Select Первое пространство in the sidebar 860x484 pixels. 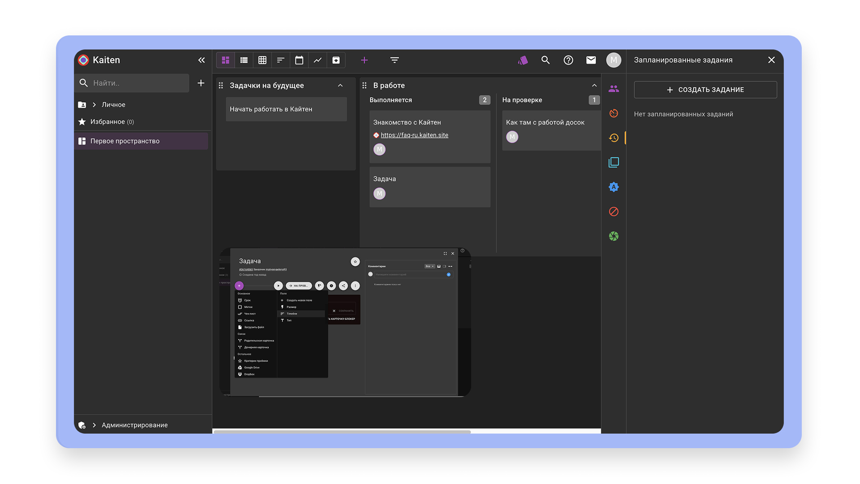[125, 141]
